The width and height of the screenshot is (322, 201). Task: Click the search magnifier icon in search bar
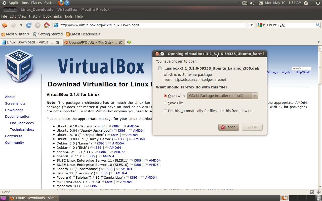318,25
